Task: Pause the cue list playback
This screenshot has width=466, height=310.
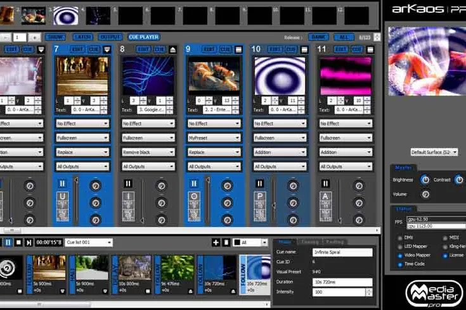Action: tap(8, 242)
